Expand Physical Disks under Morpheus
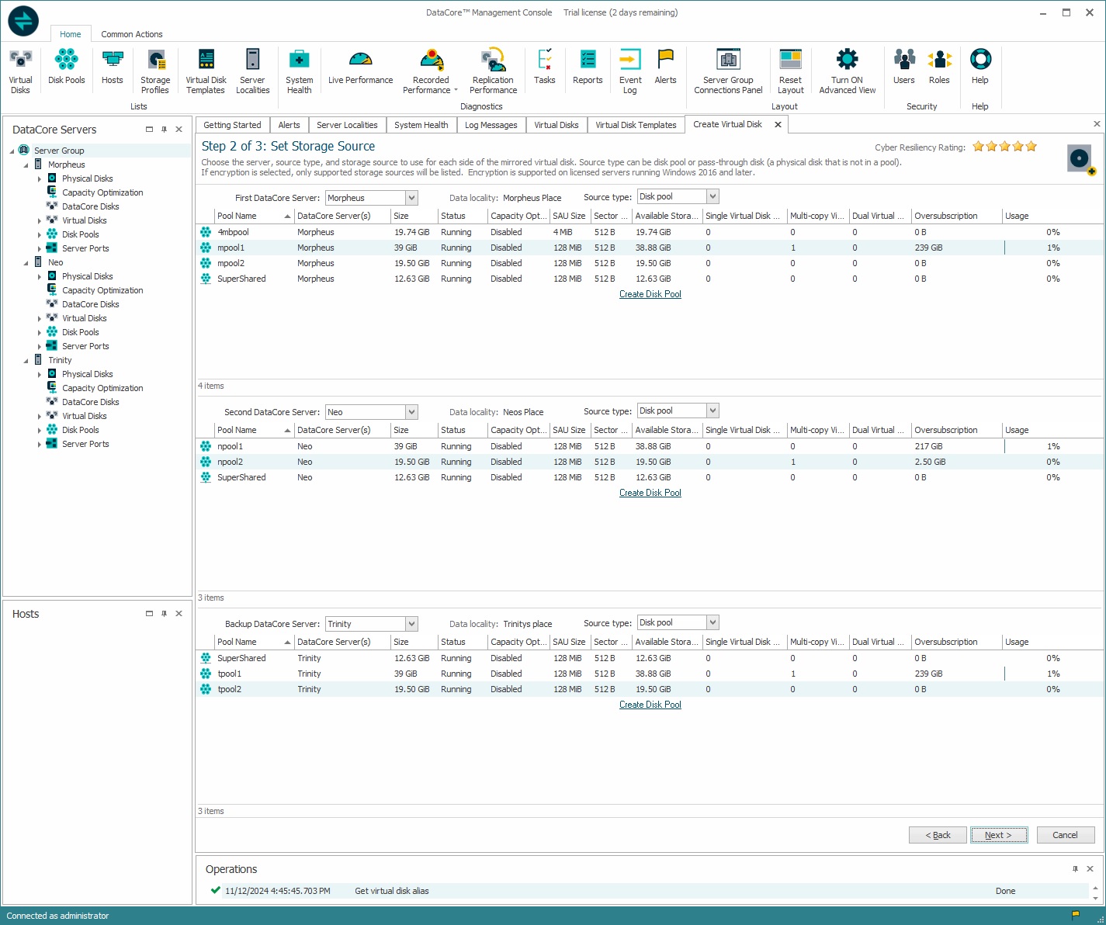Viewport: 1106px width, 925px height. click(x=40, y=179)
